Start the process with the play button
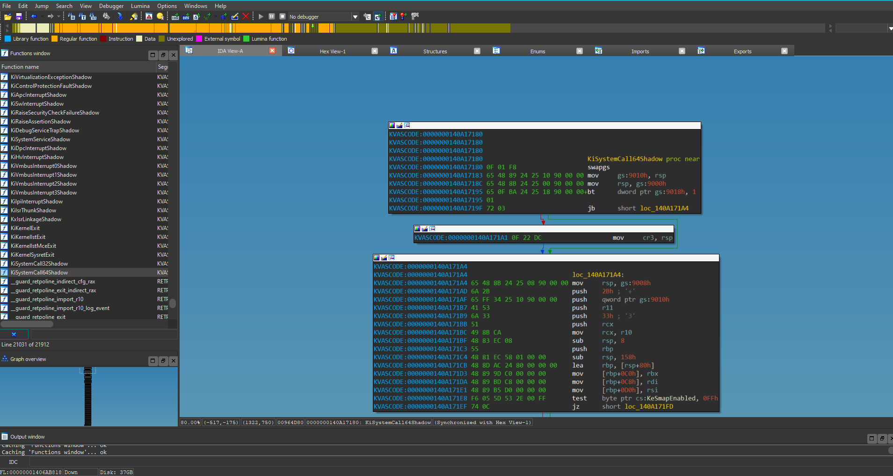 261,16
